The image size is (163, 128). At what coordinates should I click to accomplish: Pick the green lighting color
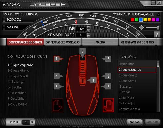[x=137, y=19]
